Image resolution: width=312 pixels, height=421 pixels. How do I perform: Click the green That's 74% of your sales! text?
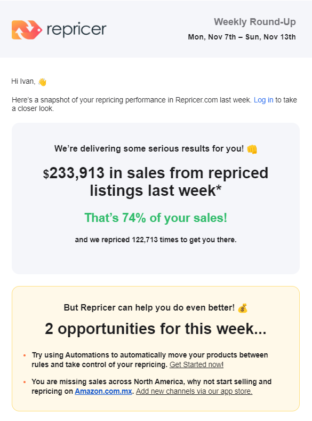pyautogui.click(x=156, y=218)
